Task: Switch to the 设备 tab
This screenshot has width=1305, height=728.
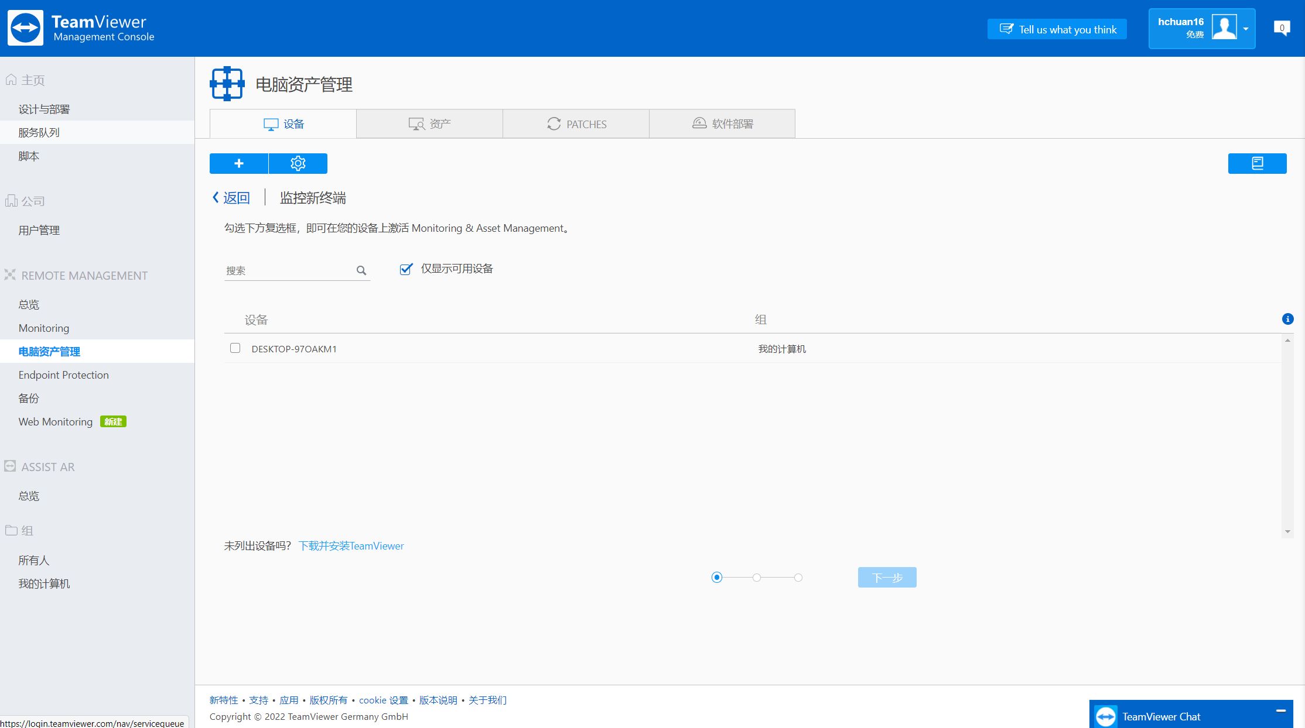Action: click(x=283, y=123)
